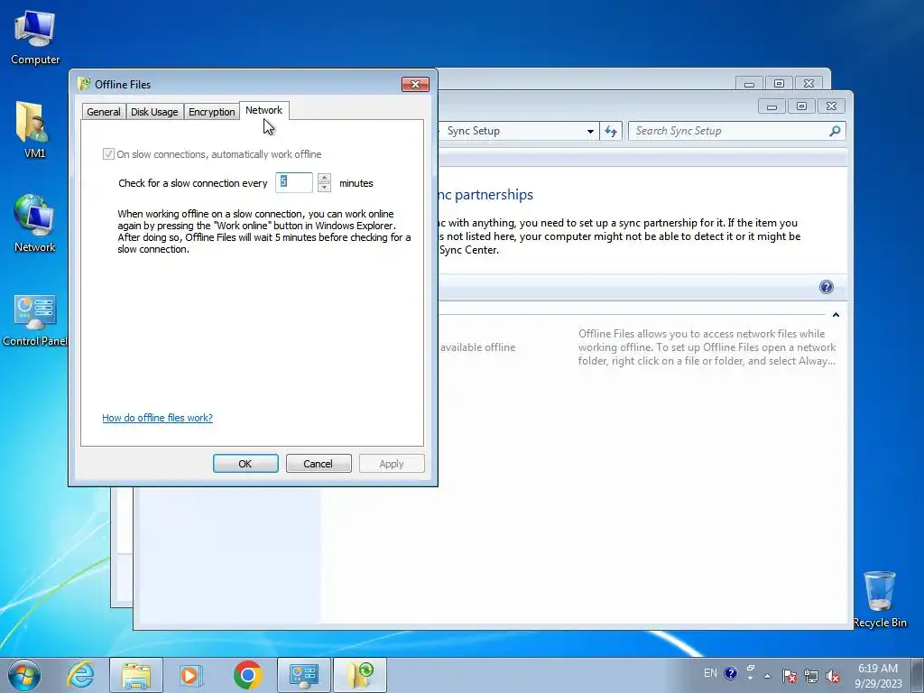Maximize the Sync Center window
This screenshot has height=693, width=924.
[x=801, y=106]
